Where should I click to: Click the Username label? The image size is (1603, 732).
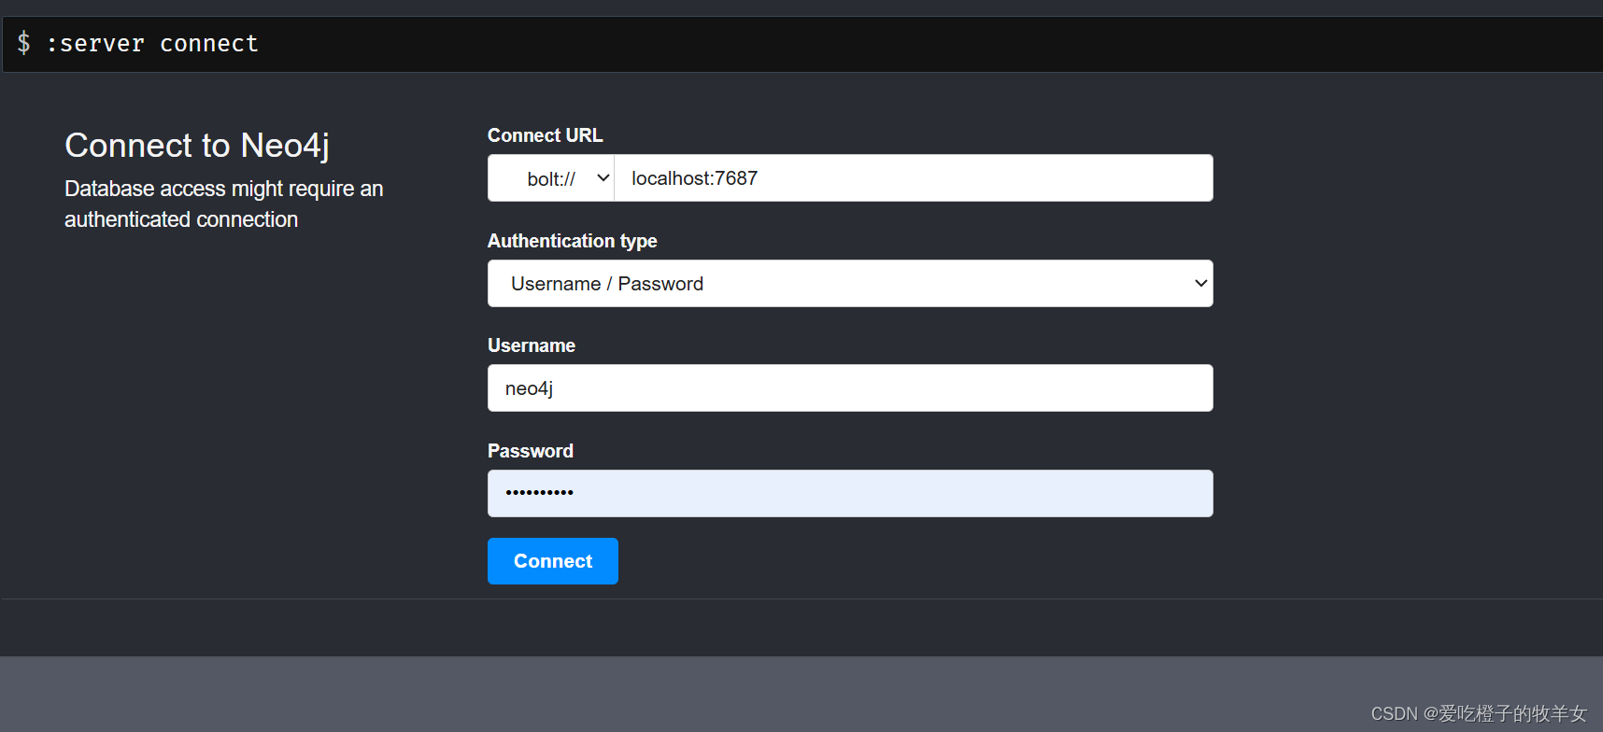[532, 345]
